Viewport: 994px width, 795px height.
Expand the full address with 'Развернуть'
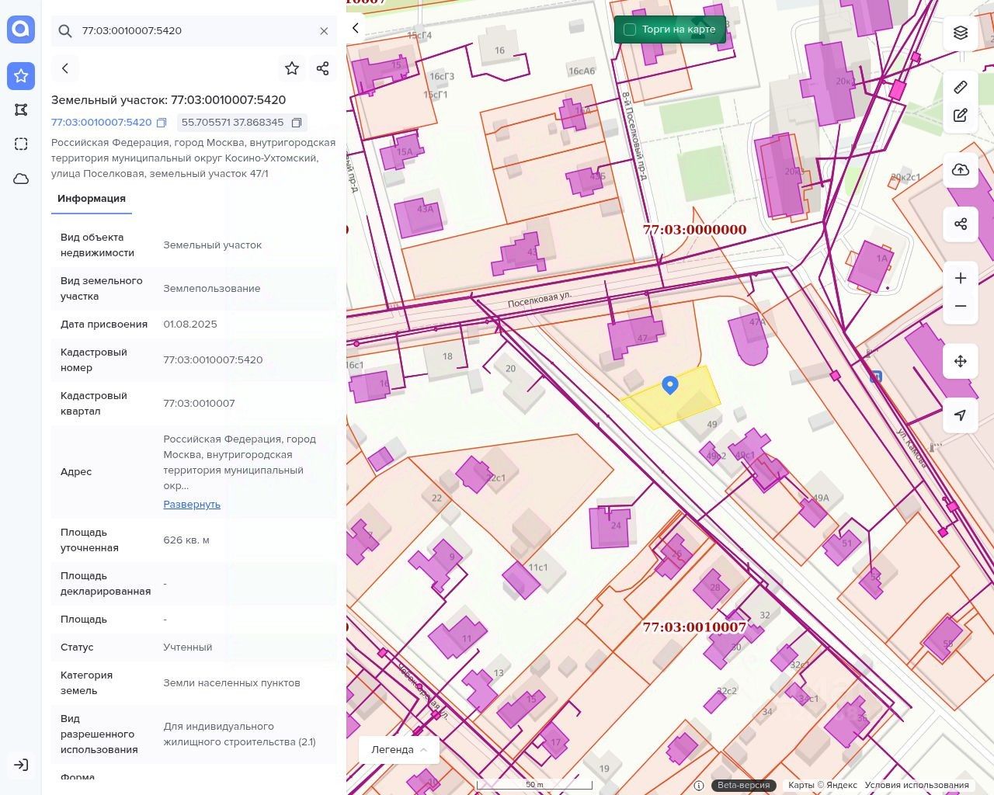click(192, 504)
